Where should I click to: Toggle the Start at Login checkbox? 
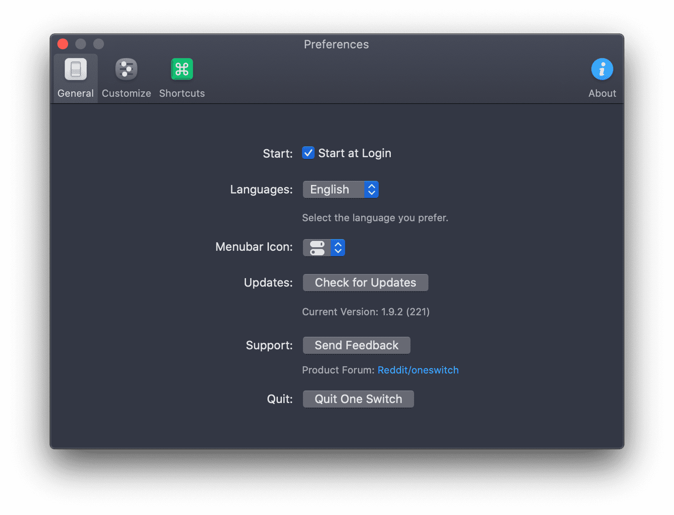point(308,153)
